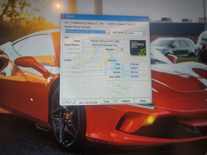The height and width of the screenshot is (155, 207).
Task: Click the NVIDIA GeForce GTX logo
Action: (138, 48)
